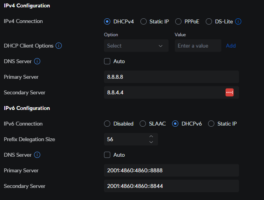
Task: Click the DHCP option Value input field
Action: [198, 46]
